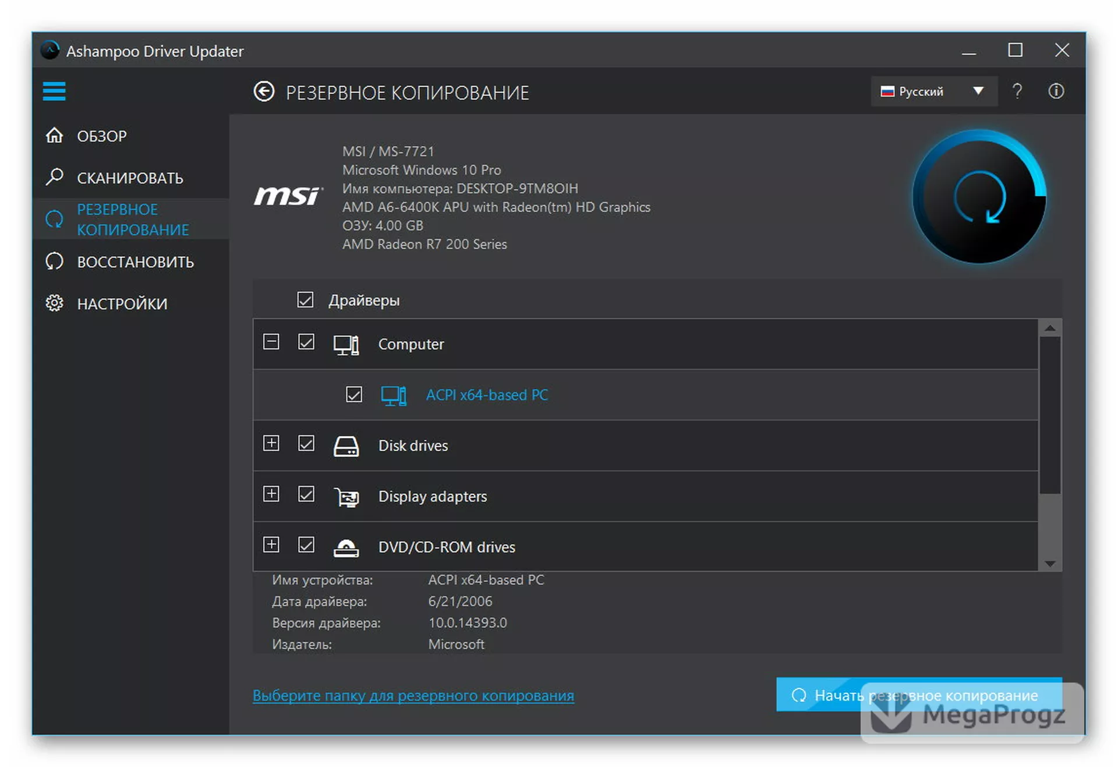Image resolution: width=1118 pixels, height=767 pixels.
Task: Expand the Display adapters node
Action: coord(271,494)
